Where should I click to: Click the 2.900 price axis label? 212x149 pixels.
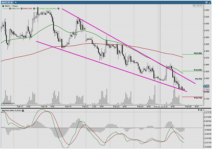point(207,51)
